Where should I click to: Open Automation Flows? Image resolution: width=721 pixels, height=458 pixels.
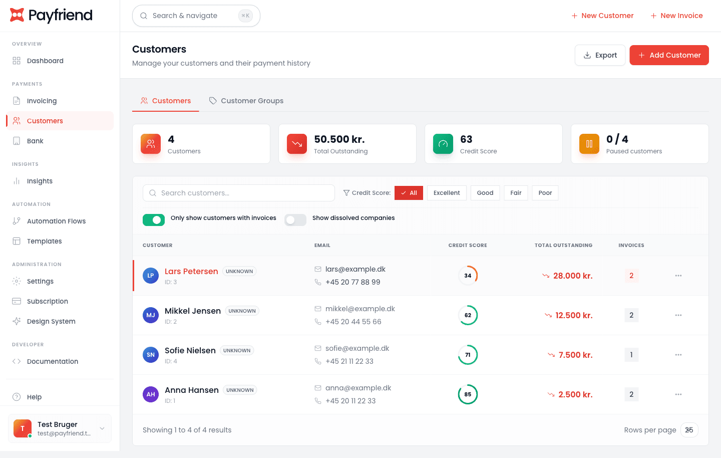coord(56,221)
